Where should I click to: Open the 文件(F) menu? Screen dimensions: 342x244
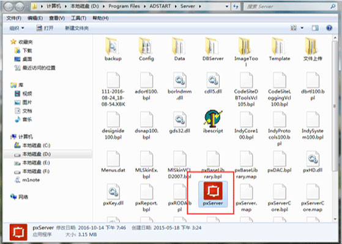(14, 18)
